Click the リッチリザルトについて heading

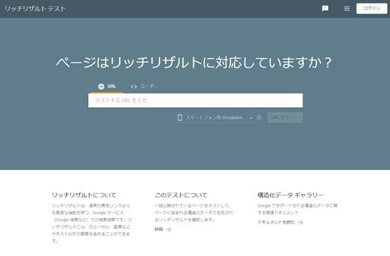[84, 195]
